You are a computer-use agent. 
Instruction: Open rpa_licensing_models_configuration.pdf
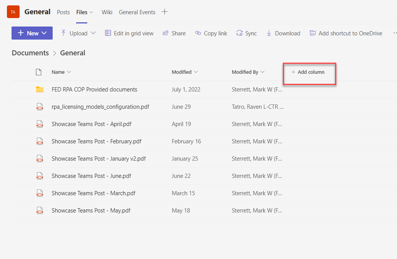[x=100, y=106]
